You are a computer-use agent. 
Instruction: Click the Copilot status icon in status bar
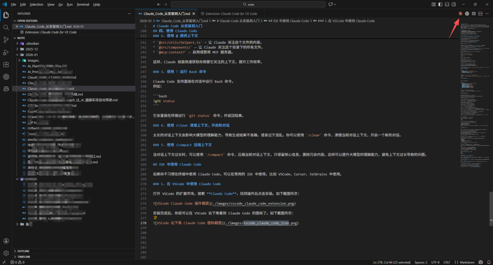(x=481, y=262)
